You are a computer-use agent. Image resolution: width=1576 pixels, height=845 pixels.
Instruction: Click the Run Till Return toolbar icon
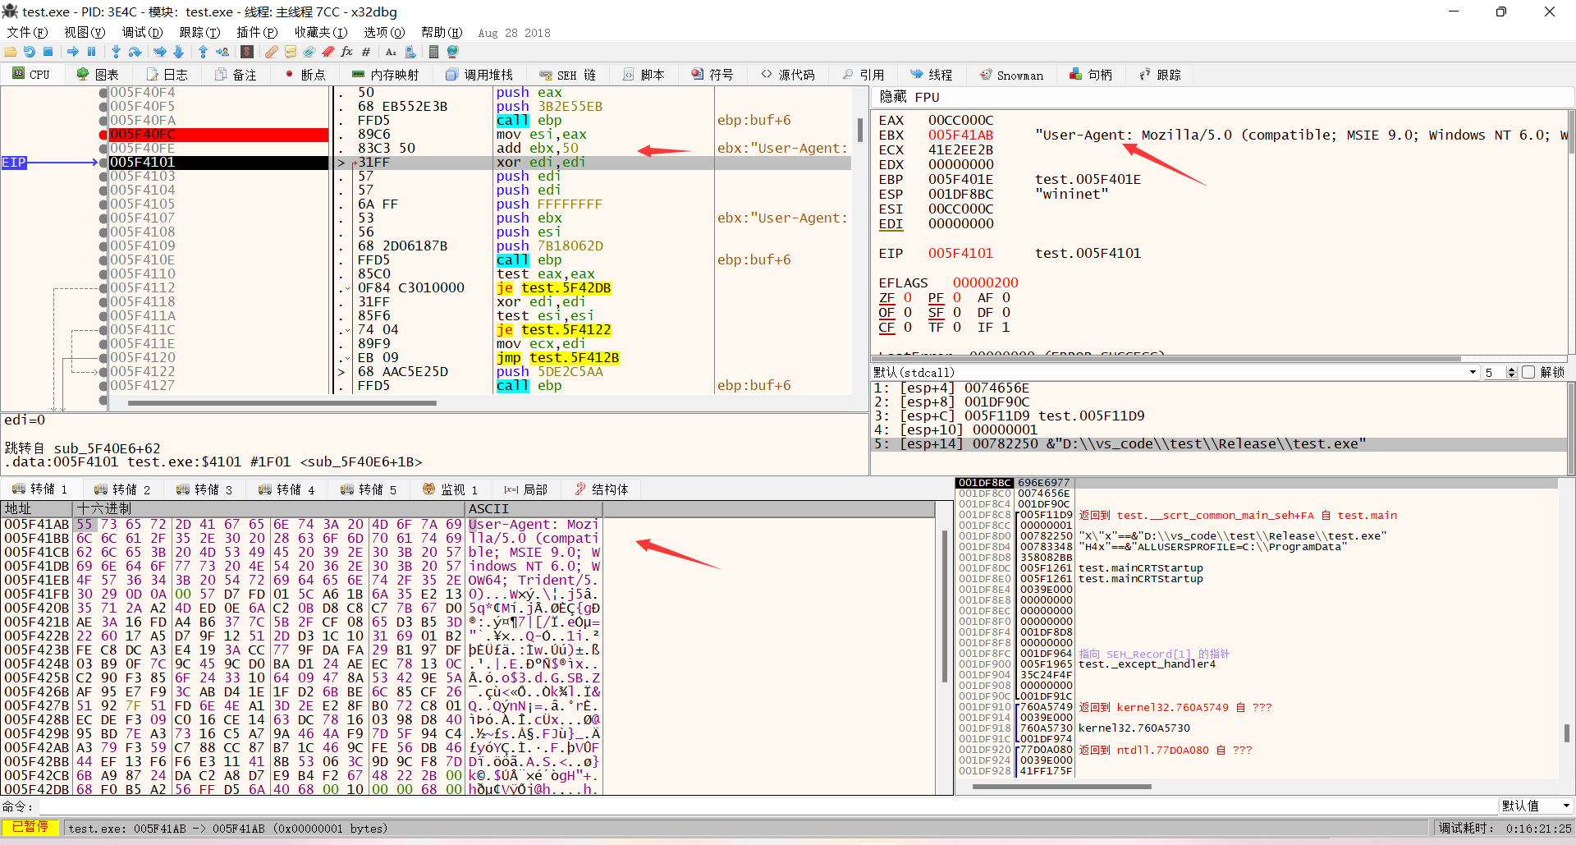pos(203,52)
